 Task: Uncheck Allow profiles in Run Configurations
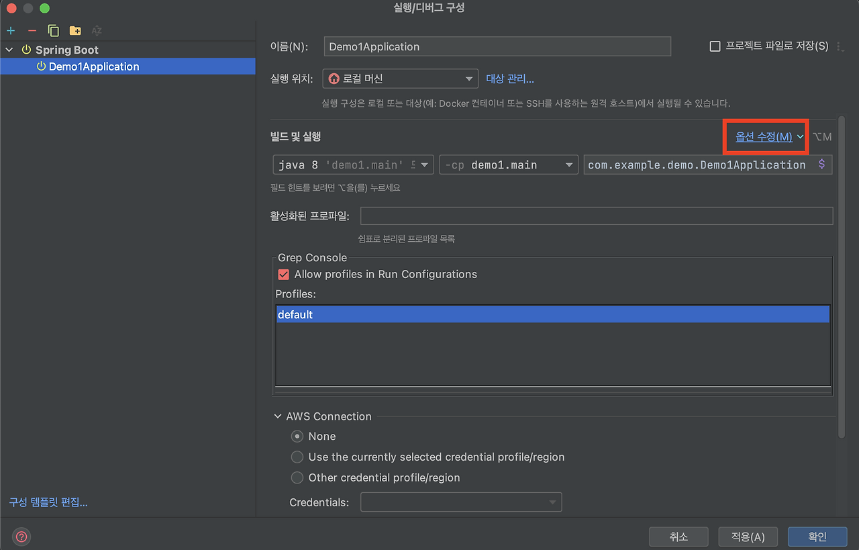pos(283,274)
